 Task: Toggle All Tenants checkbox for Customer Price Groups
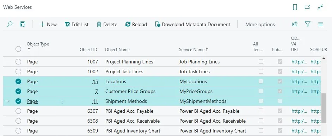[x=261, y=91]
